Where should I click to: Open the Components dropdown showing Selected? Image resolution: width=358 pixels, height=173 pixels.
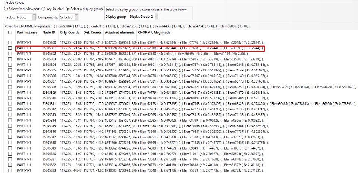pyautogui.click(x=69, y=17)
